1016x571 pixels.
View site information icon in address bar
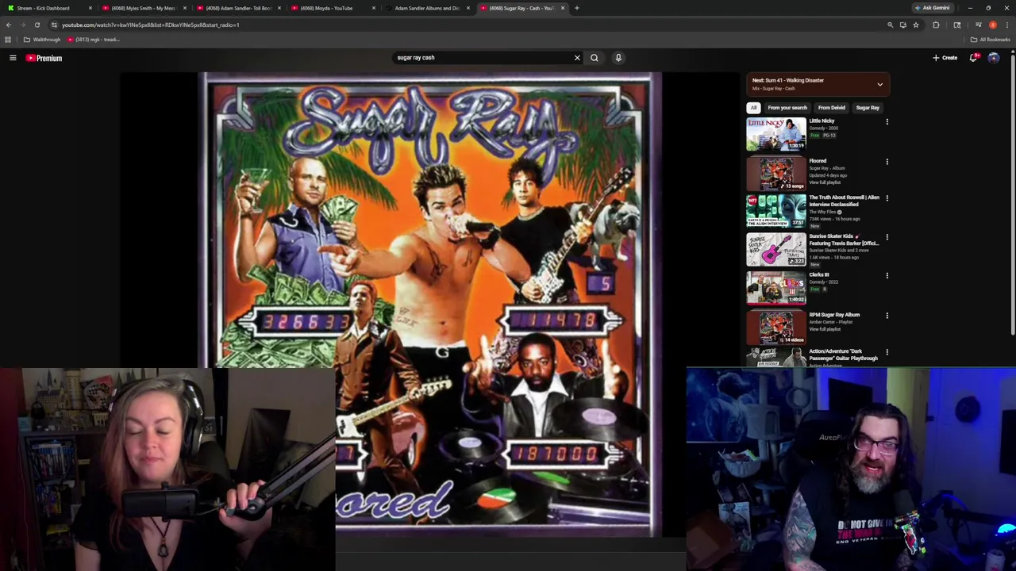pyautogui.click(x=54, y=25)
